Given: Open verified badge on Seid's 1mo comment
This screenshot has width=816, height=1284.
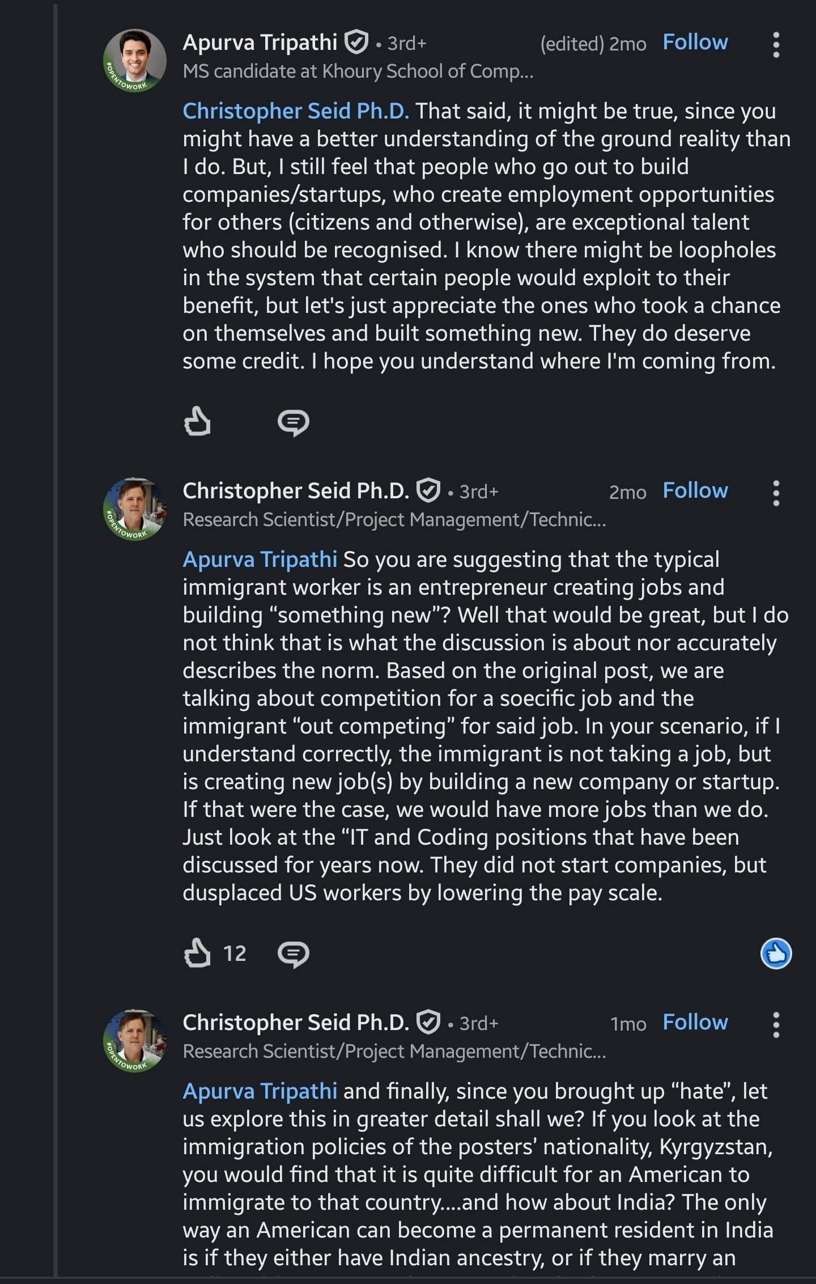Looking at the screenshot, I should pos(428,1022).
